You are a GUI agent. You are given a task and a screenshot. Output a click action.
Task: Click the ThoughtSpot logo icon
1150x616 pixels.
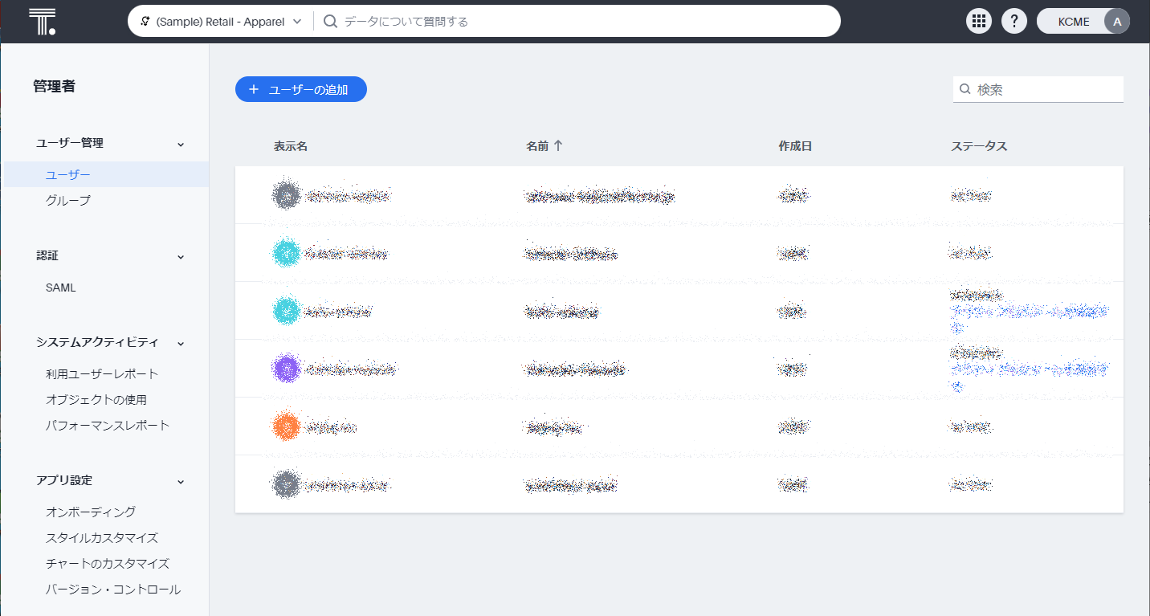click(x=42, y=22)
